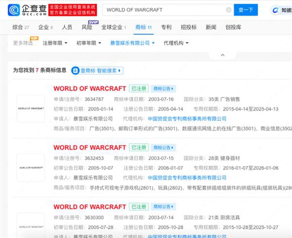This screenshot has height=238, width=292.
Task: Switch to the 专利 tab
Action: coord(166,28)
